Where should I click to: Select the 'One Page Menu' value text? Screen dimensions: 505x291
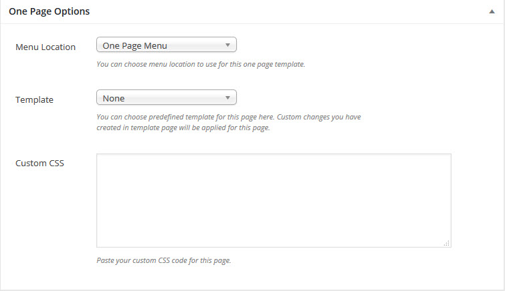134,45
